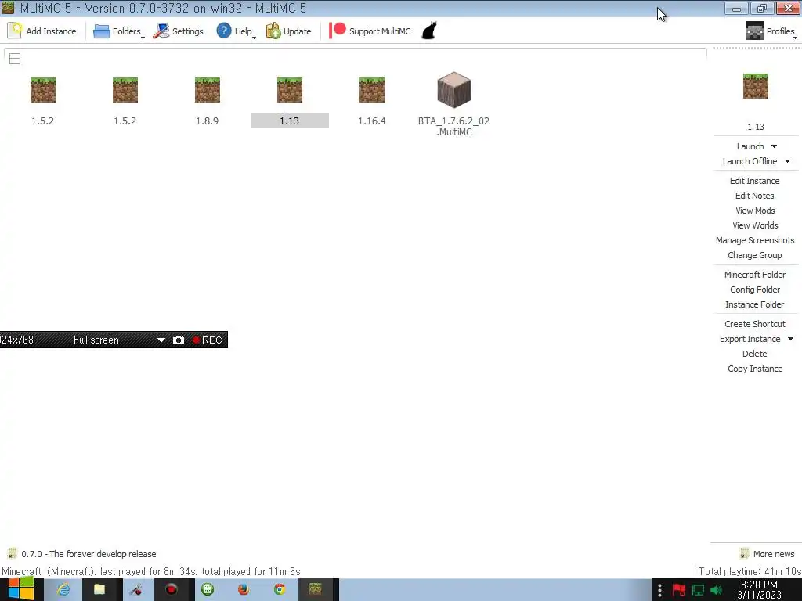Click the black cat icon
This screenshot has height=601, width=802.
[x=429, y=31]
